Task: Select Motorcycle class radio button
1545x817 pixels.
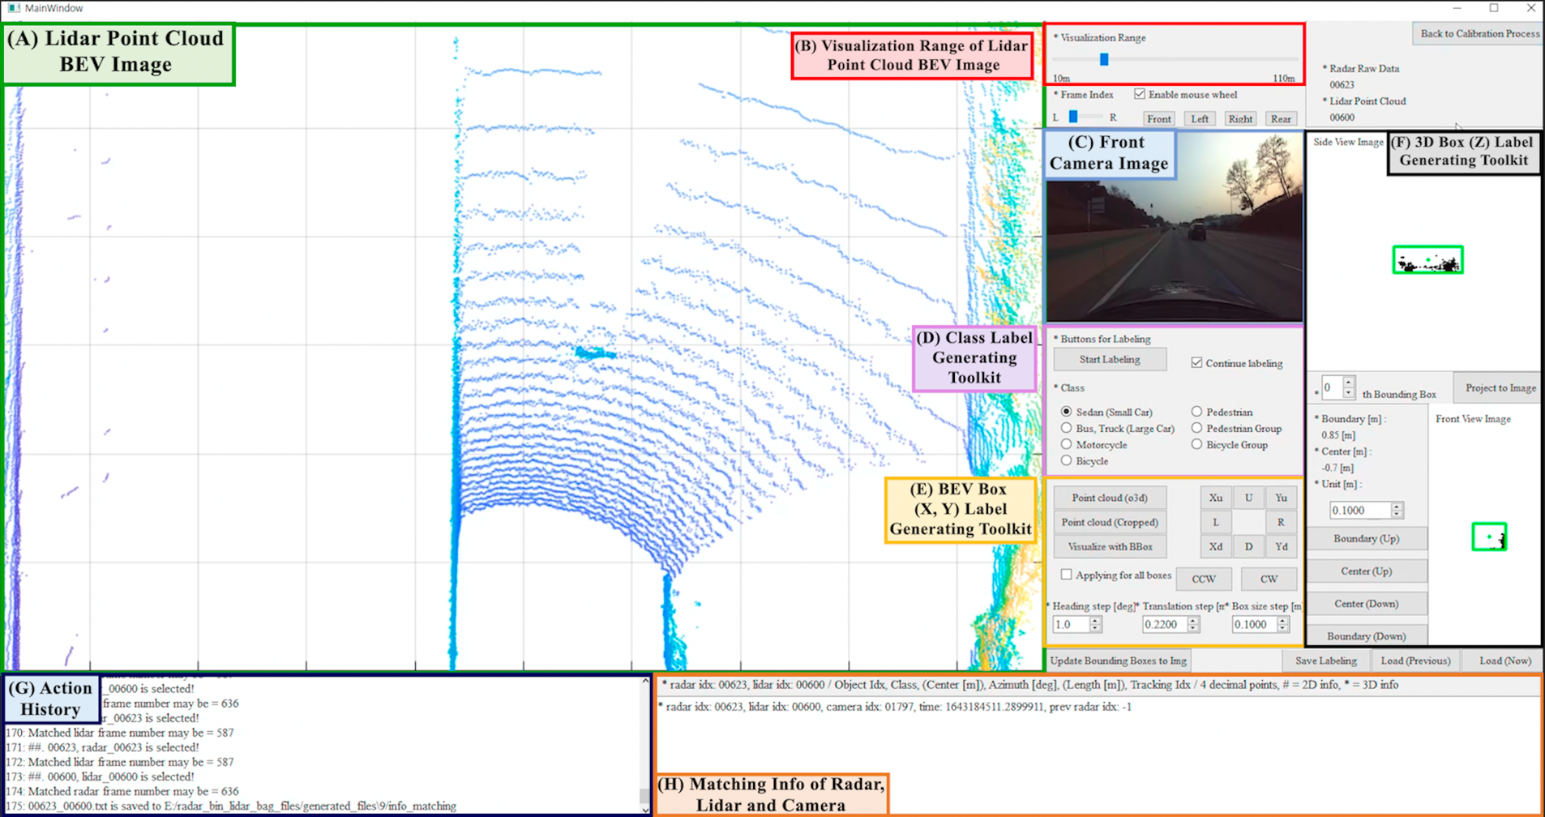Action: 1067,444
